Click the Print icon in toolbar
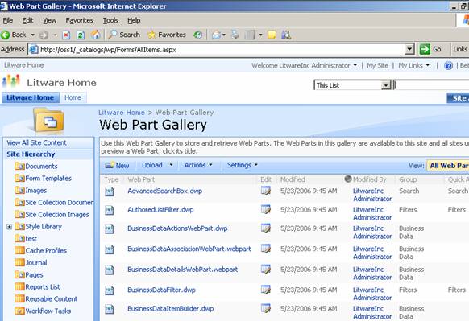Viewport: 469px width, 321px height. (235, 35)
